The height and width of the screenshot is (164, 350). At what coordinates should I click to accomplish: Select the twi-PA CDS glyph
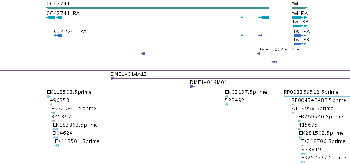coord(300,36)
